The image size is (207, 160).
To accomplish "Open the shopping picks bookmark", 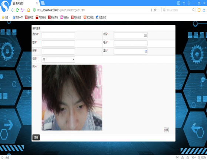I will pos(76,17).
